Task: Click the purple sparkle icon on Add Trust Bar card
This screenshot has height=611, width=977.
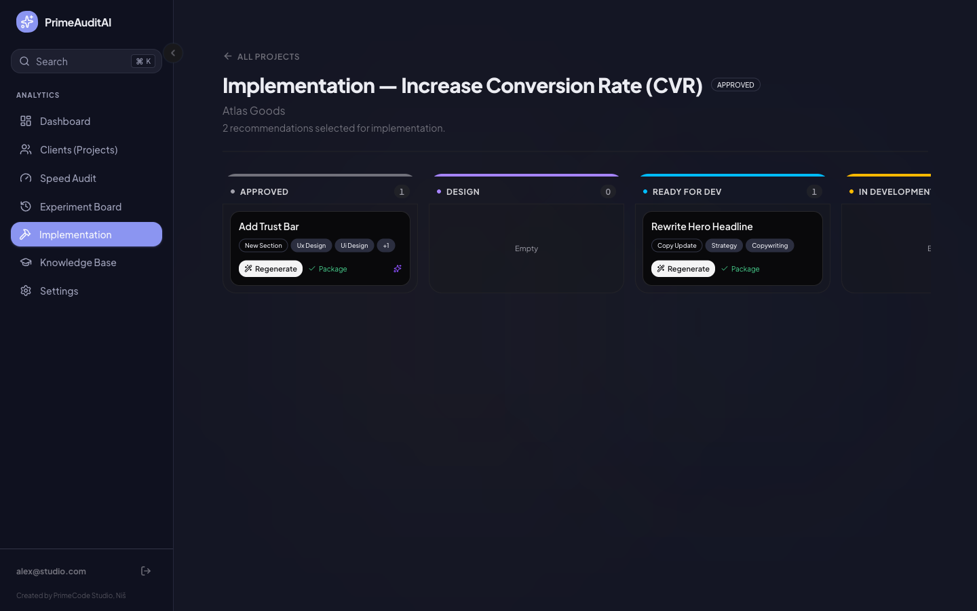Action: click(x=398, y=269)
